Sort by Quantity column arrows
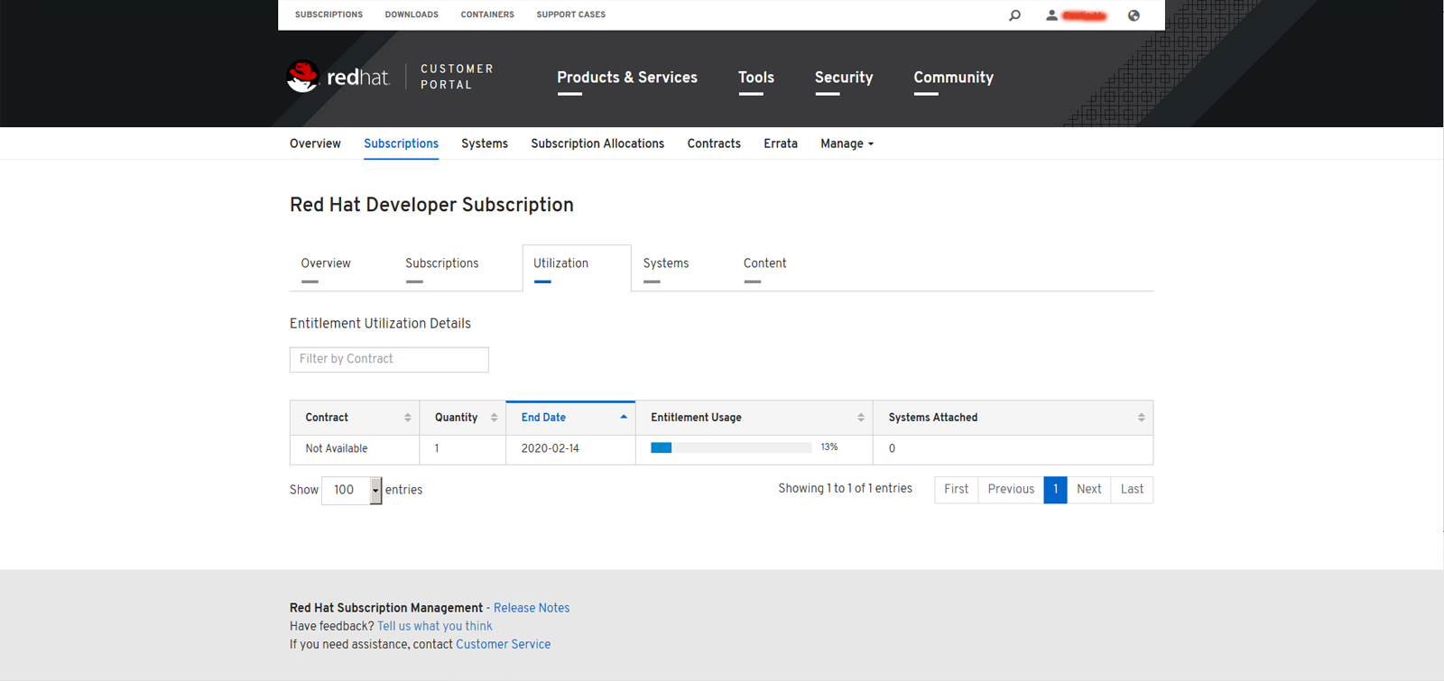1444x681 pixels. click(x=494, y=418)
